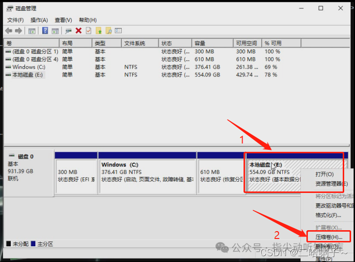Choose 资源管理器(E) in context menu
355x262 pixels.
[331, 184]
